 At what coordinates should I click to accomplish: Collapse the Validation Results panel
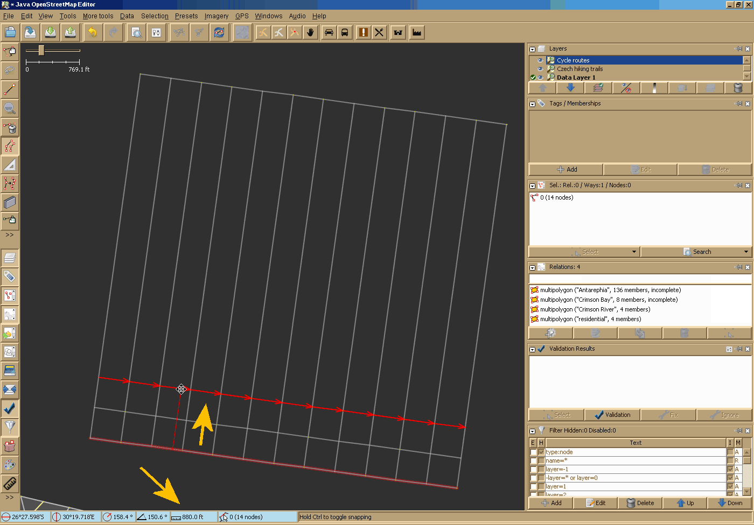coord(532,349)
